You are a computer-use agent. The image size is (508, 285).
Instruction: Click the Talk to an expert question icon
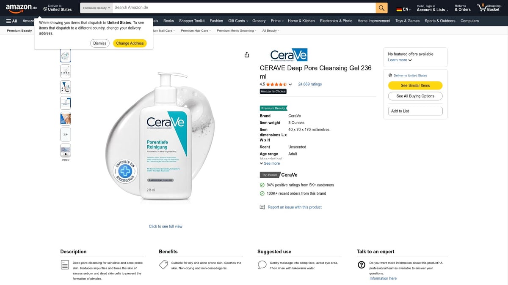tap(361, 265)
